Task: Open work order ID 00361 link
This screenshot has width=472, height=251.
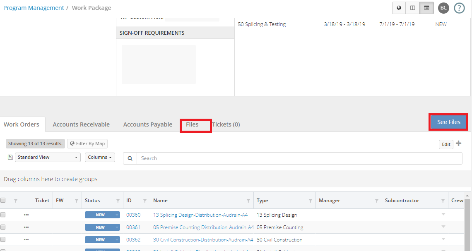Action: point(133,227)
